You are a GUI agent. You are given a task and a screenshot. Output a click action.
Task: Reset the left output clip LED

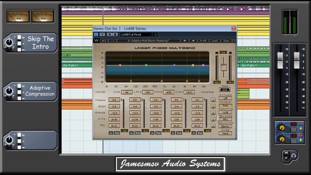[x=217, y=53]
